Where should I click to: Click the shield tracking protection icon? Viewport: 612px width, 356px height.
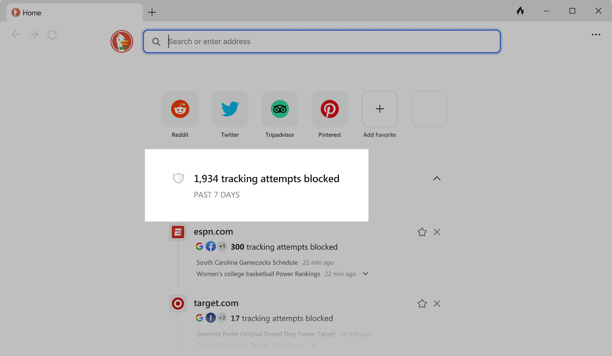click(178, 178)
